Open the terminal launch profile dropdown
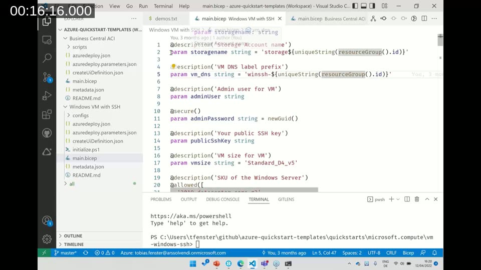481x270 pixels. point(398,199)
